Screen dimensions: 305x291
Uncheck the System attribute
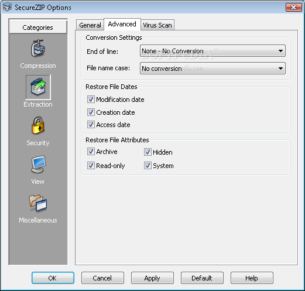[x=148, y=166]
